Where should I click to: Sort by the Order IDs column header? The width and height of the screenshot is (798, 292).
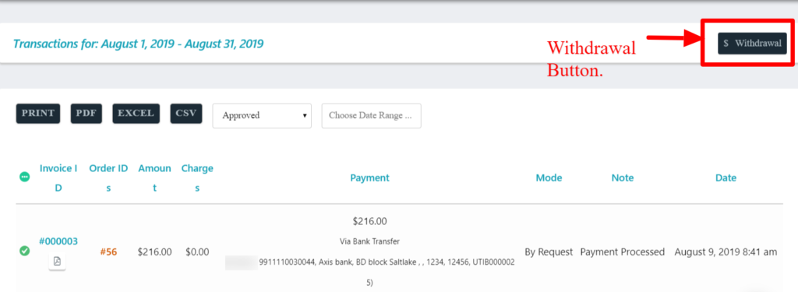click(108, 178)
